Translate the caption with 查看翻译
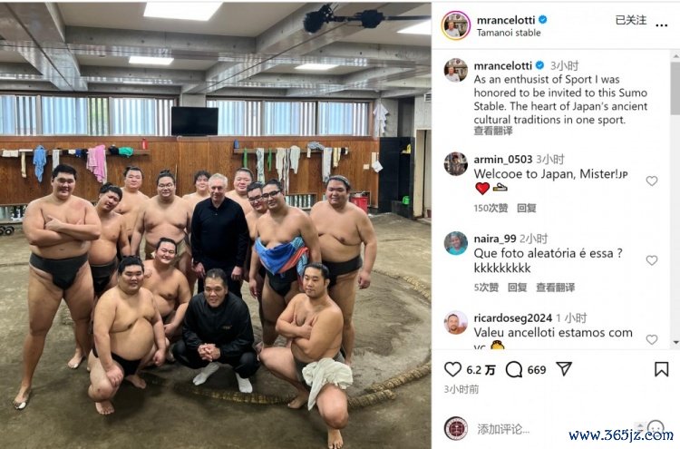Viewport: 680px width, 449px height. 492,131
